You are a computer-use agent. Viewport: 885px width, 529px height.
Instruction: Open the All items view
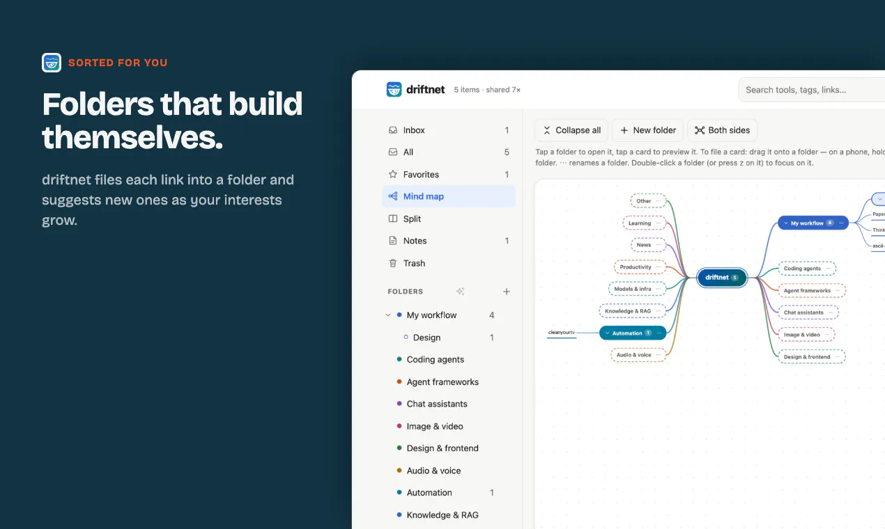449,152
